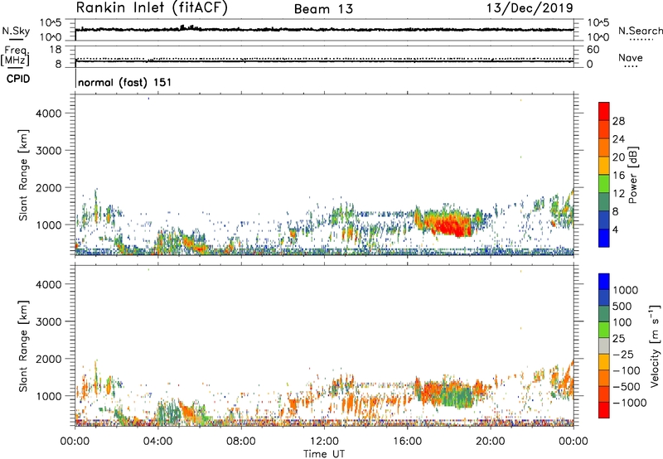The image size is (663, 459).
Task: Pick the Power color segment between 16 and 20
Action: [604, 166]
